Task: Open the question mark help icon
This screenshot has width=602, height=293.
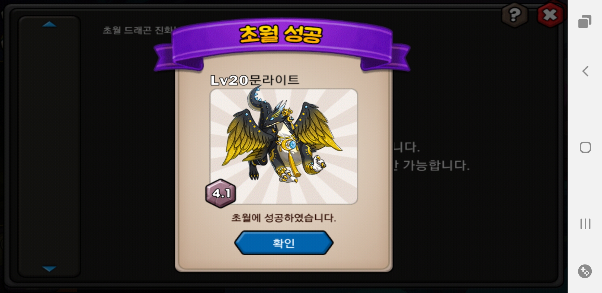Action: point(514,15)
